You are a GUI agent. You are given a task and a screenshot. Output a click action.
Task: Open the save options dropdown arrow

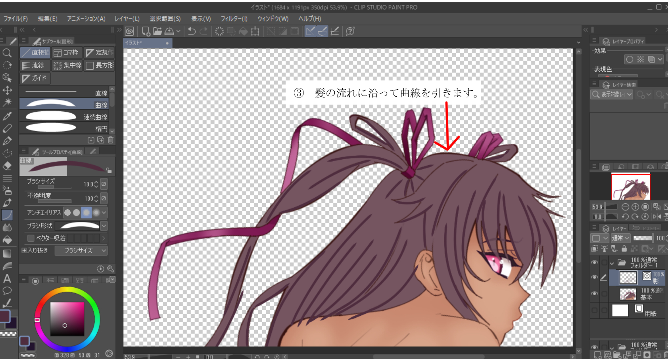179,31
